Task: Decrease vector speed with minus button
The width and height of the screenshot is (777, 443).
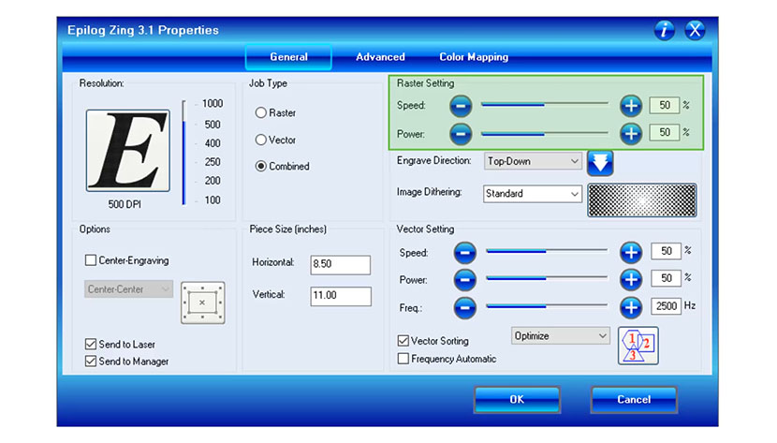Action: (x=465, y=252)
